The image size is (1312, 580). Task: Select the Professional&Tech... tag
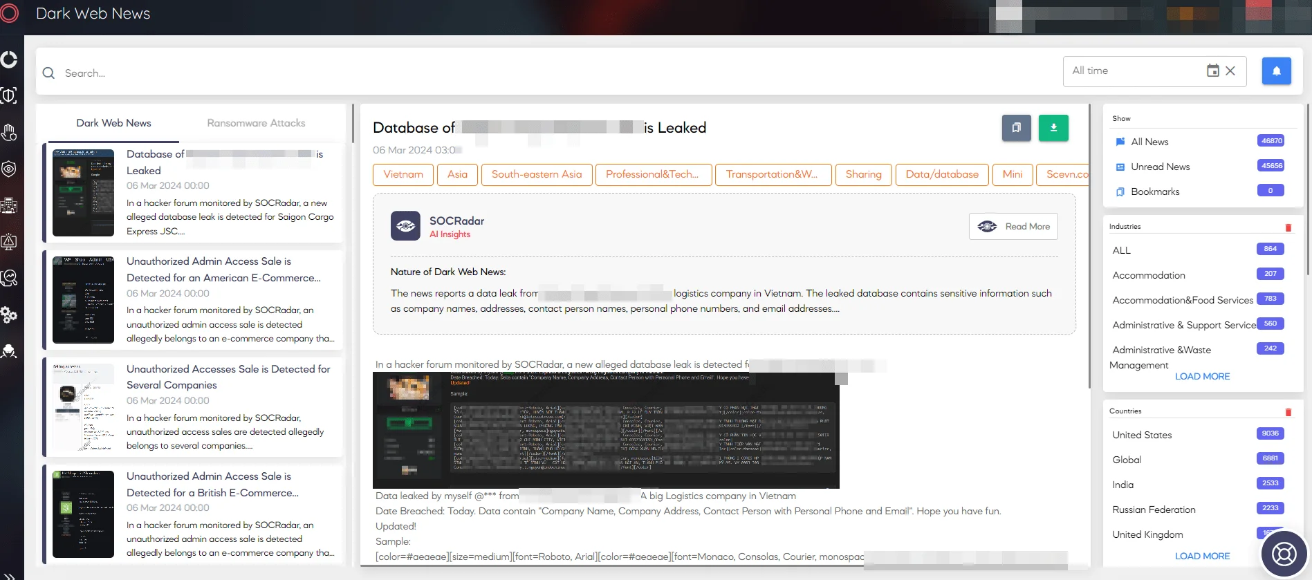pyautogui.click(x=652, y=174)
